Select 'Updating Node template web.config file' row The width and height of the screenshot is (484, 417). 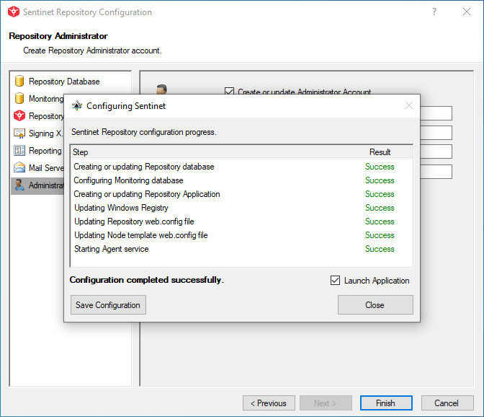point(241,235)
